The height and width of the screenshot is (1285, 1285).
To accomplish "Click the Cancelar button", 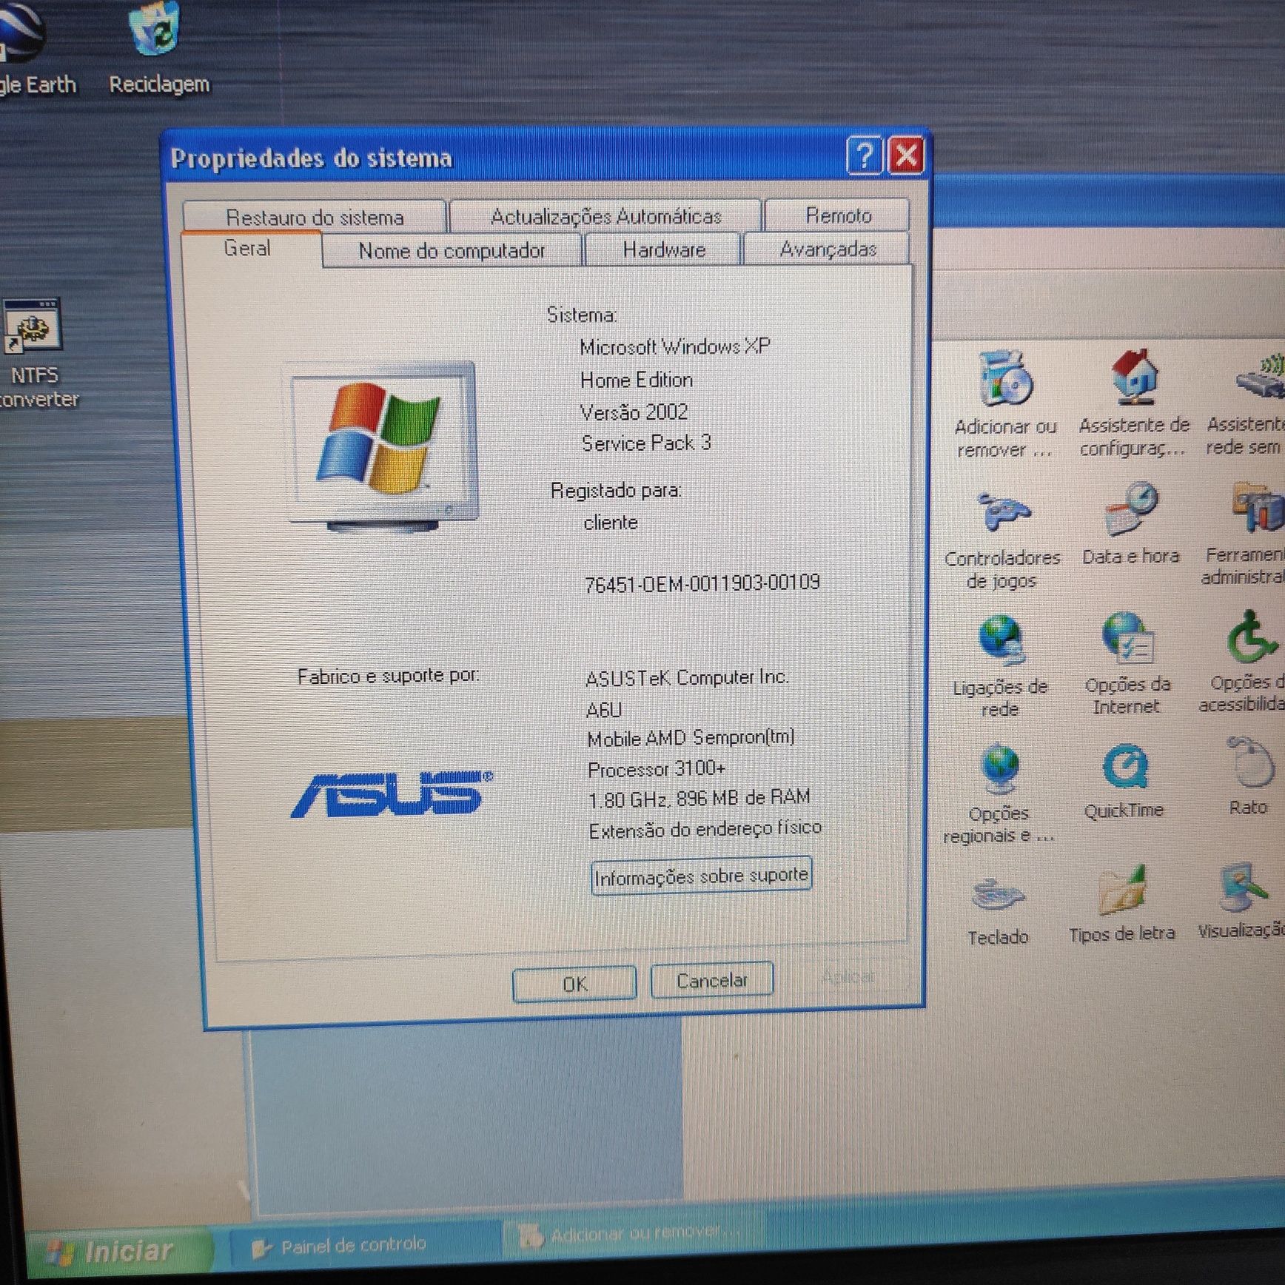I will (712, 980).
